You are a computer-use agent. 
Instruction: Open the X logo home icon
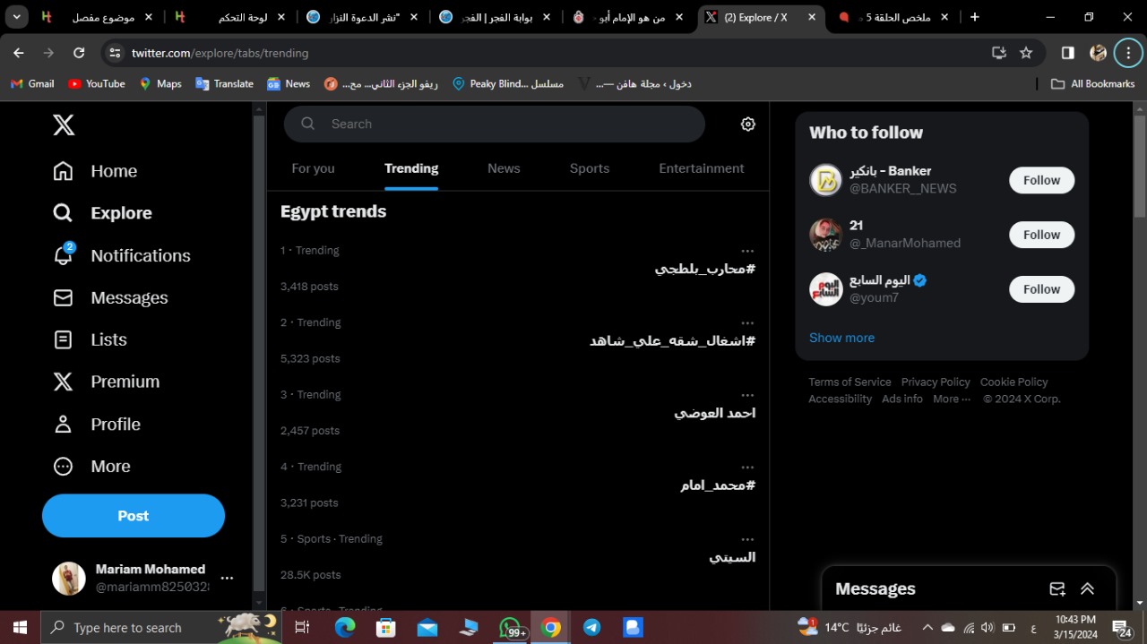pyautogui.click(x=64, y=125)
